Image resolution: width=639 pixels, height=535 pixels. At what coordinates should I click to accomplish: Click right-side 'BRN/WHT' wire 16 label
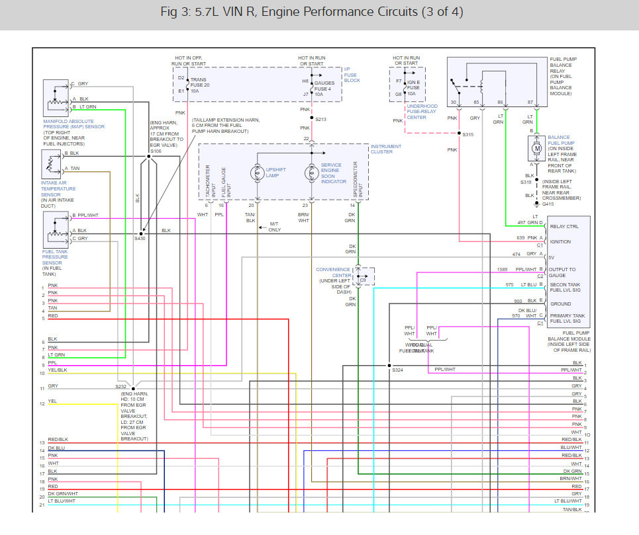tap(571, 478)
